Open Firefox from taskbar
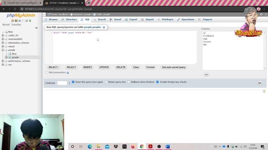The height and width of the screenshot is (150, 268). click(133, 146)
